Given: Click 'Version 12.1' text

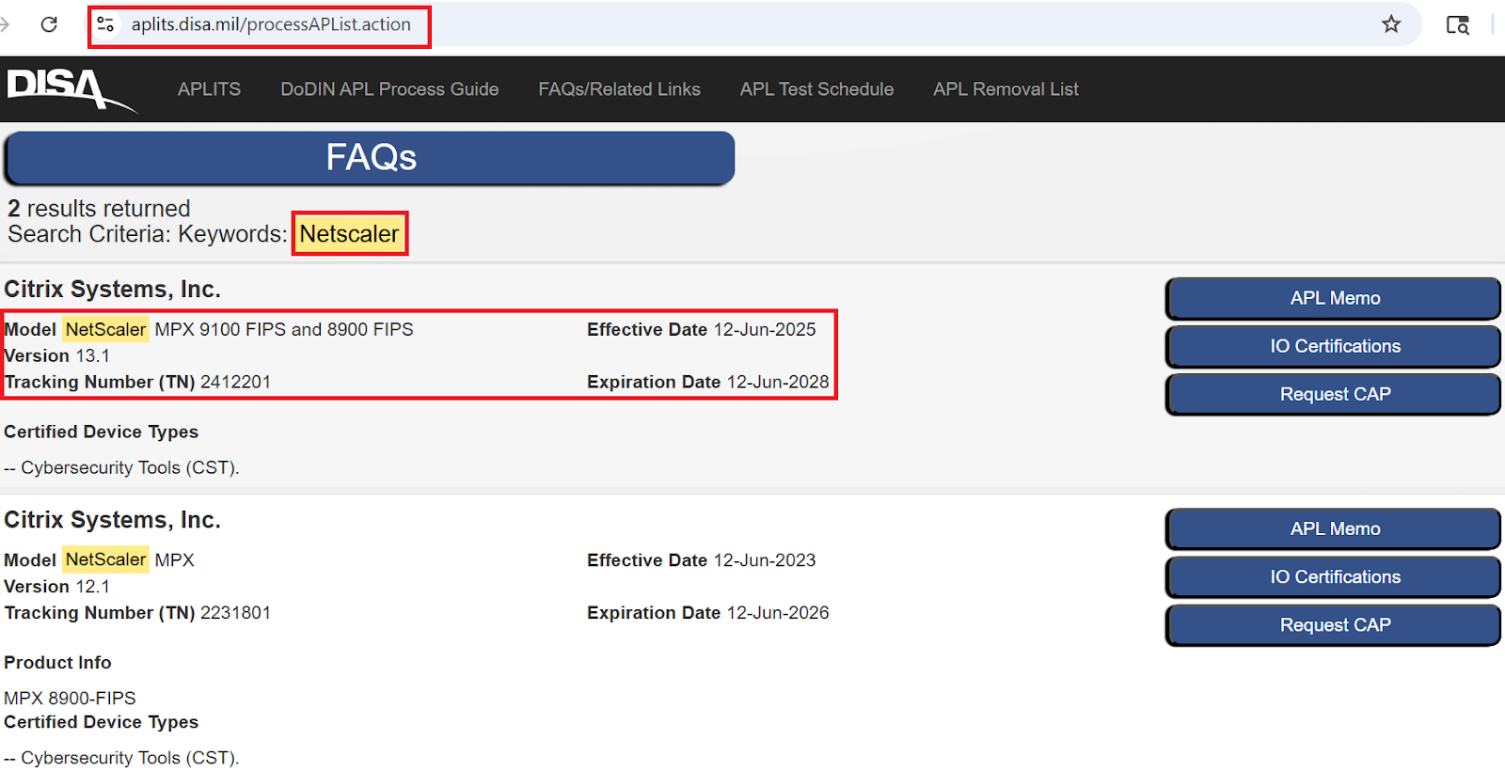Looking at the screenshot, I should coord(57,587).
